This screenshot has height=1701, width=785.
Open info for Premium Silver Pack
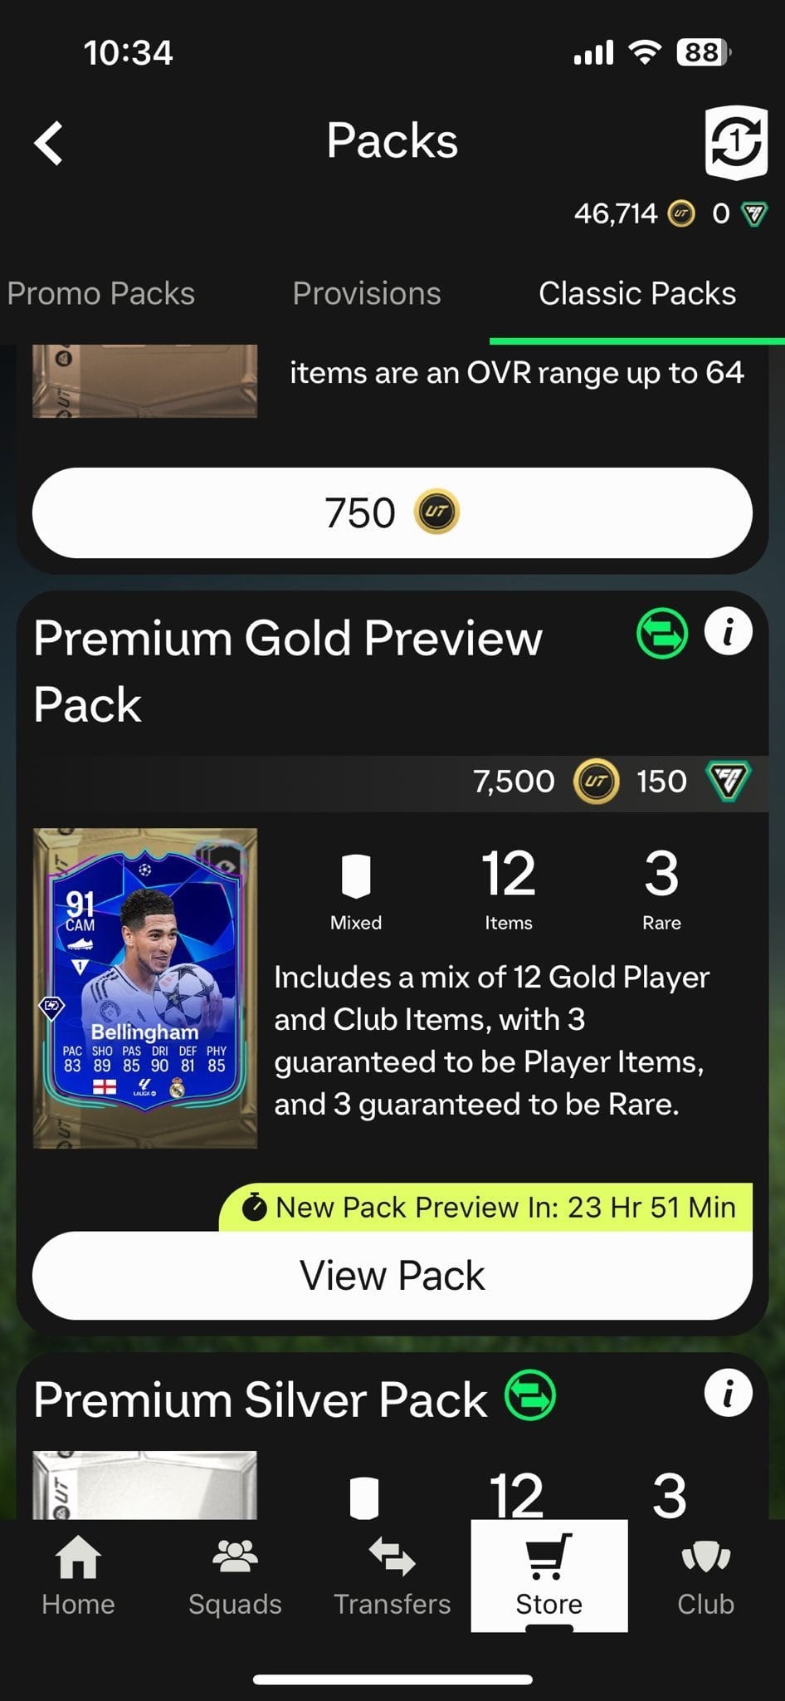729,1393
